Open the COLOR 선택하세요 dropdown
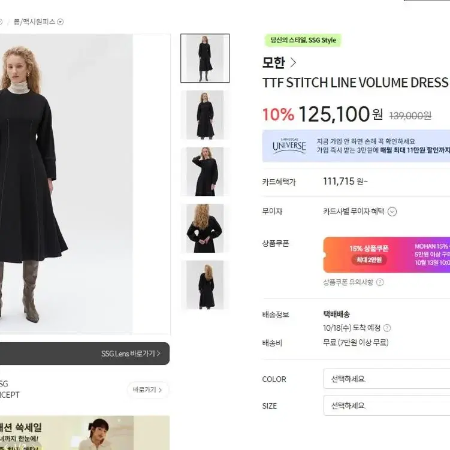450x450 pixels. 386,379
